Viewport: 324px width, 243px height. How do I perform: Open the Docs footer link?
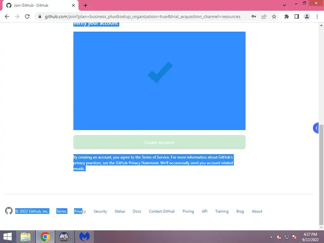point(137,211)
